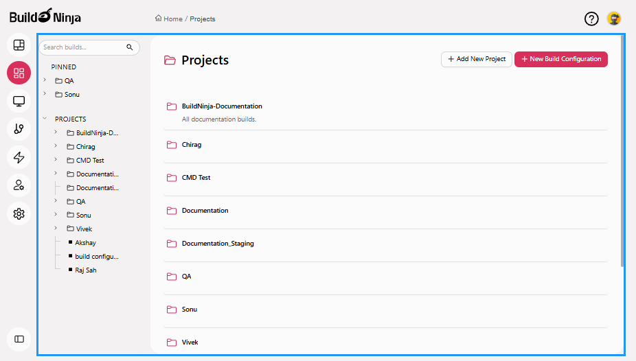Open BuildNinja-Documentation project
This screenshot has height=361, width=636.
(x=222, y=106)
